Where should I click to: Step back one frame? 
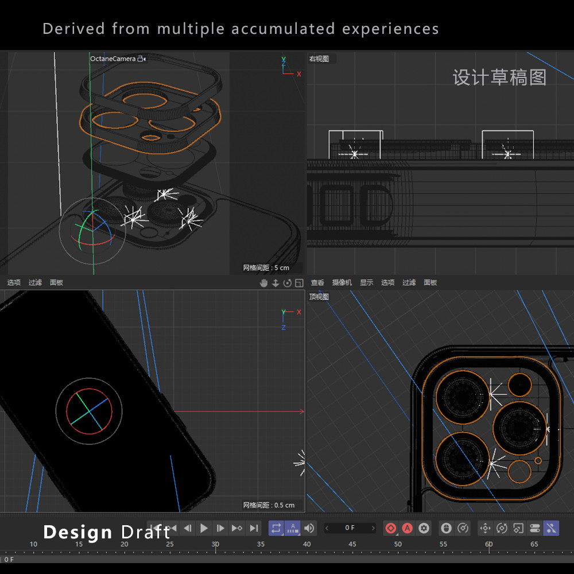pos(187,528)
